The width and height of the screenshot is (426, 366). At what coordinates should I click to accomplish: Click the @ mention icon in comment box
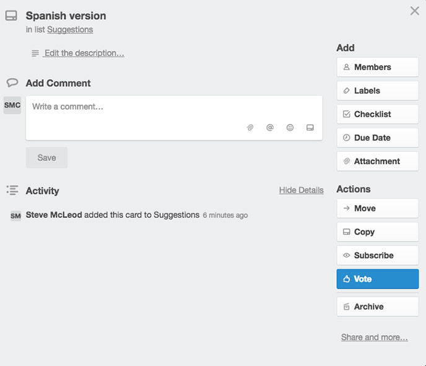270,128
